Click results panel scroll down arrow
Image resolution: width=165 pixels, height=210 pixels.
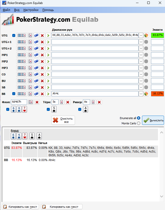162,196
